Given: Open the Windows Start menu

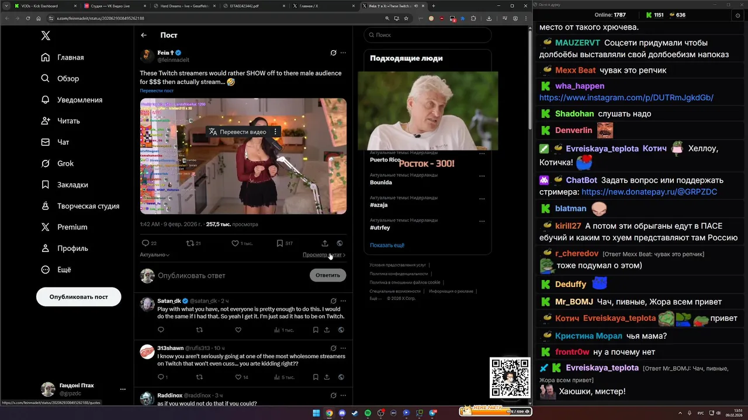Looking at the screenshot, I should [316, 413].
